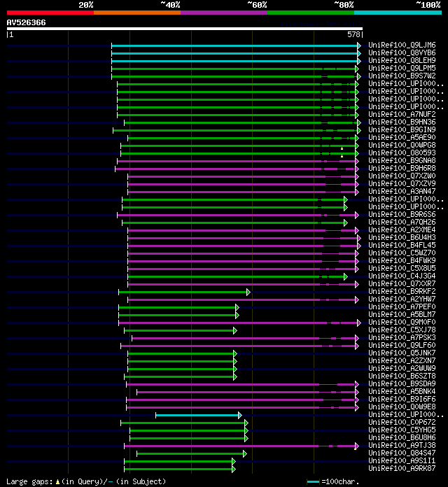The width and height of the screenshot is (448, 487).
Task: Select label UniRef100_B9HN36
Action: tap(402, 122)
